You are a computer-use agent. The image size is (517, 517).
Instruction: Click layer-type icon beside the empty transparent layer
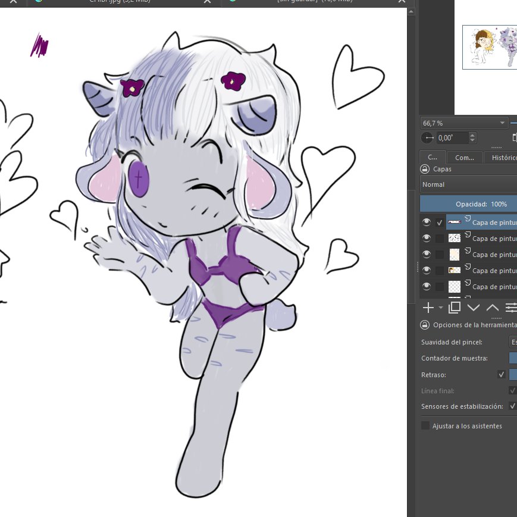(x=468, y=283)
